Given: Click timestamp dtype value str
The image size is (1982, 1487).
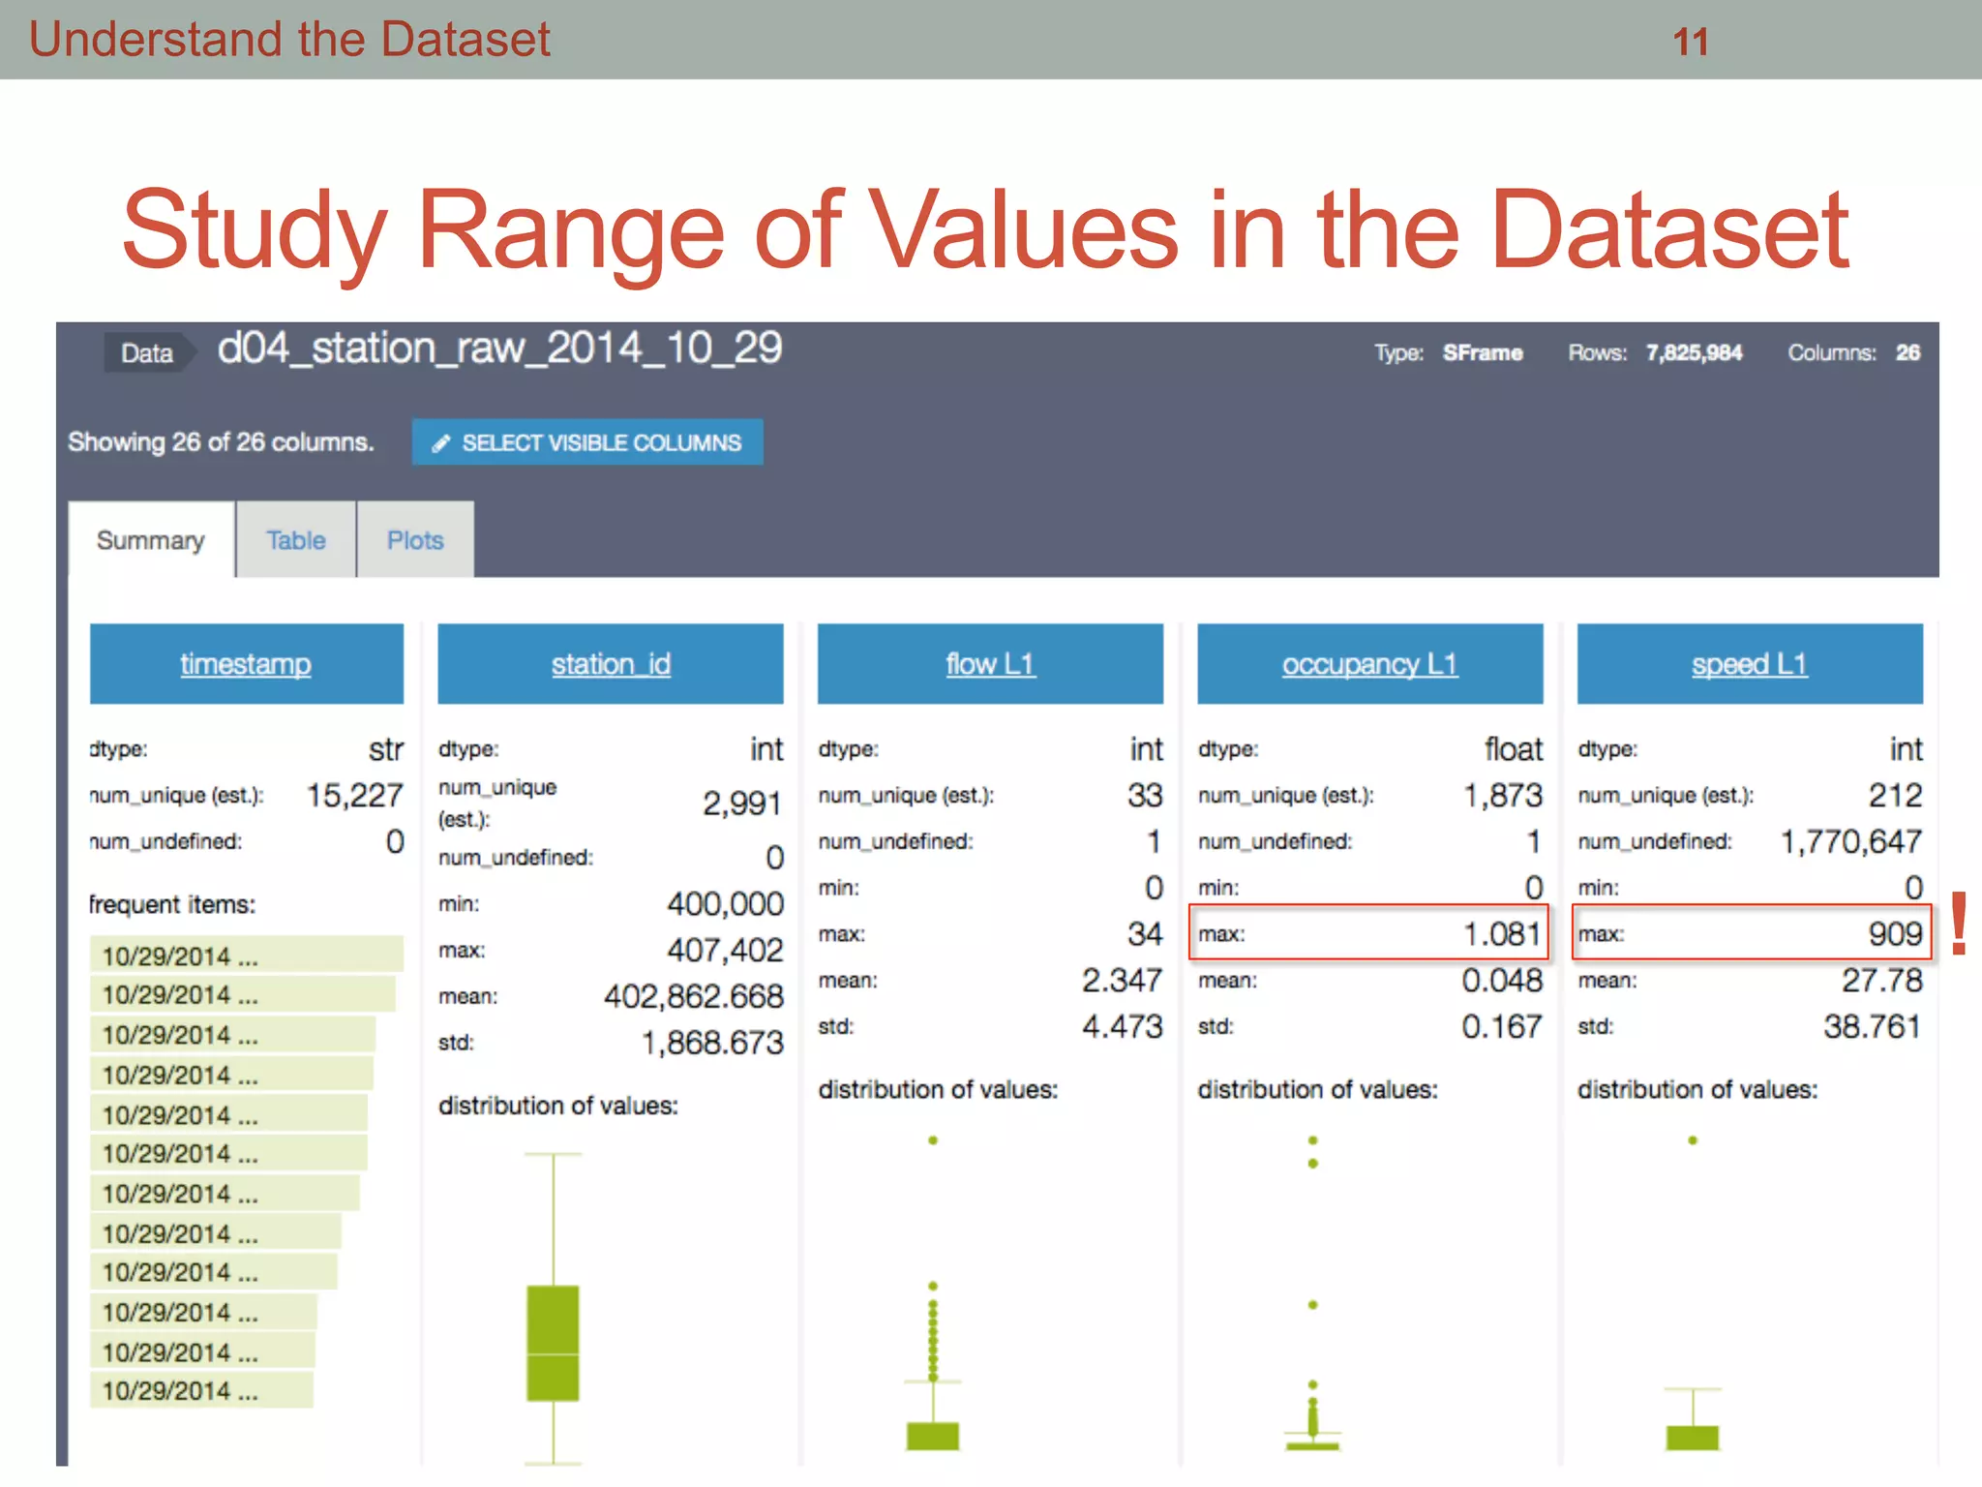Looking at the screenshot, I should [x=385, y=749].
